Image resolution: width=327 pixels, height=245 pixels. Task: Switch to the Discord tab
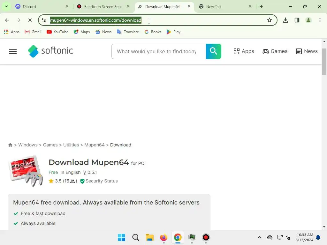click(42, 6)
